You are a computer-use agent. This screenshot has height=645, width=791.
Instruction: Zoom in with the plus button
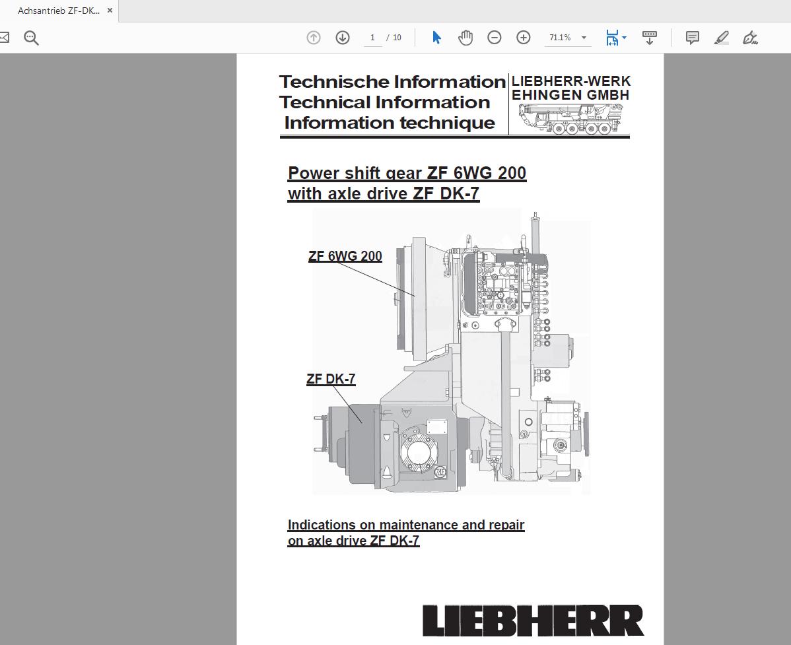524,38
